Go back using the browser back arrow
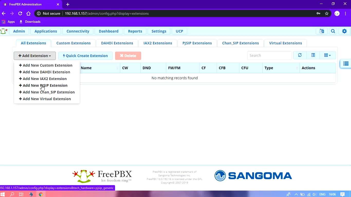351x197 pixels. [4, 13]
